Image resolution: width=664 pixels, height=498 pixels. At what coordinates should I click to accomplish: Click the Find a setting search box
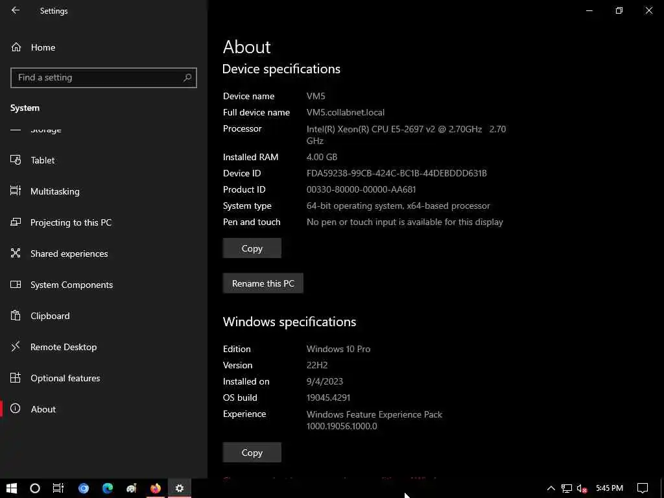103,78
